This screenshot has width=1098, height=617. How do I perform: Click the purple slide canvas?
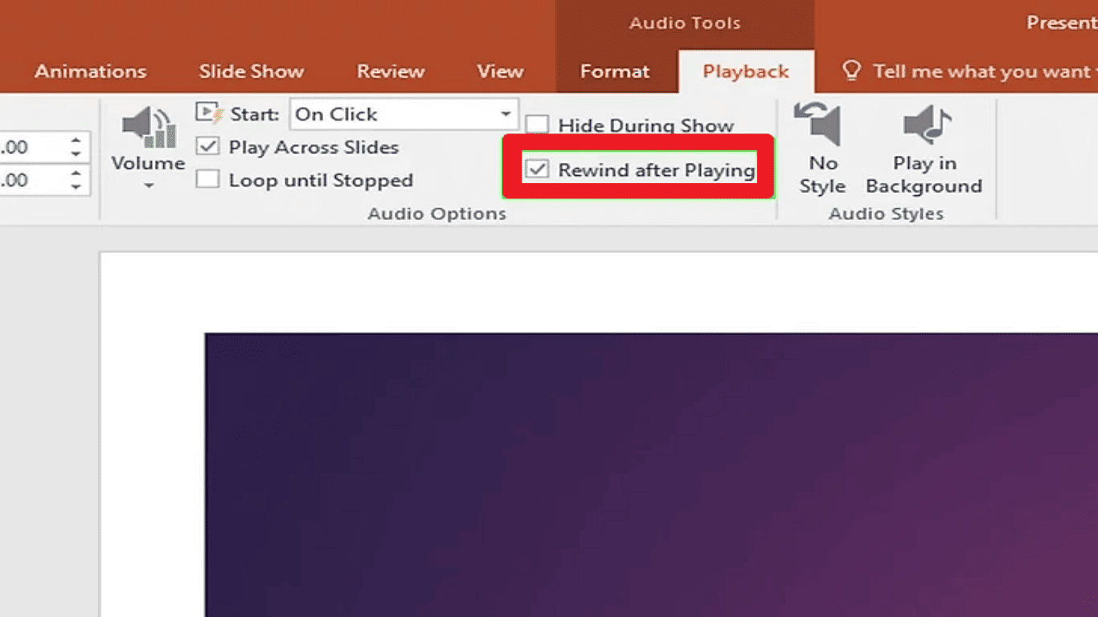pos(651,475)
